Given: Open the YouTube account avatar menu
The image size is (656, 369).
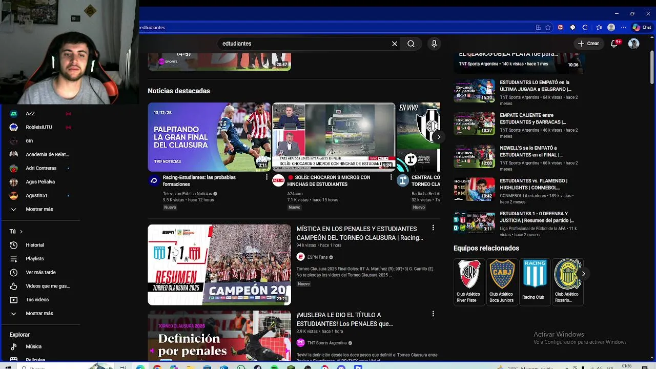Looking at the screenshot, I should coord(634,44).
